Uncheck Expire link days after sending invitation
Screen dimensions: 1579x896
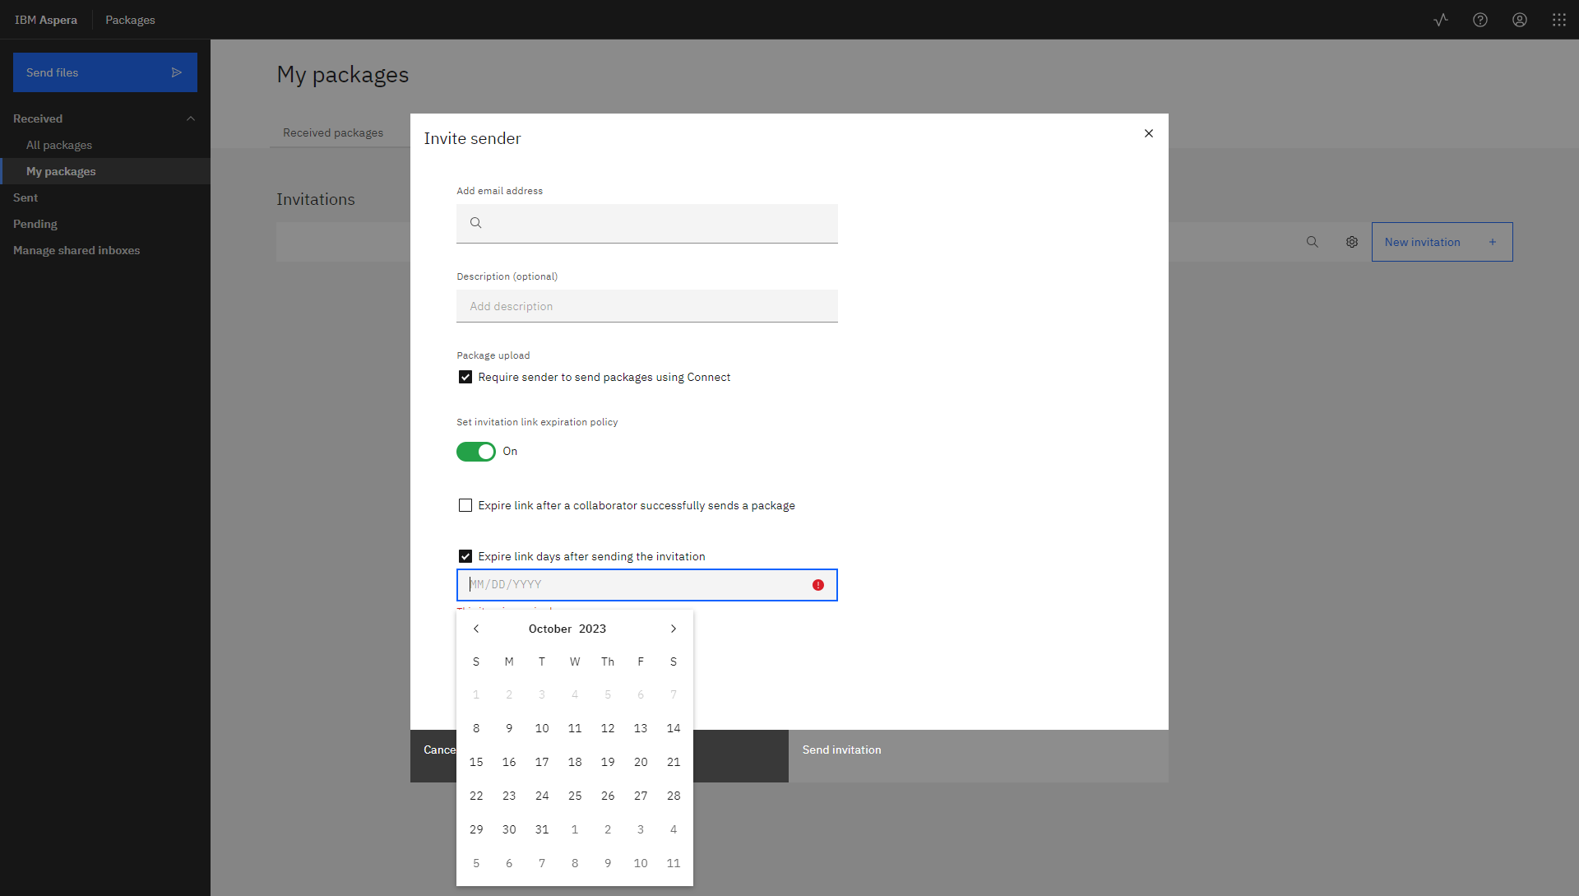pos(465,557)
